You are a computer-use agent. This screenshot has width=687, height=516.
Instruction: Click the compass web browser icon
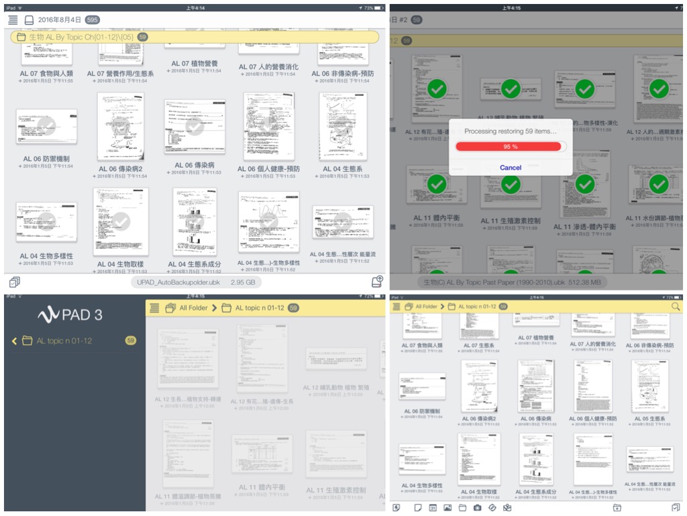click(492, 508)
